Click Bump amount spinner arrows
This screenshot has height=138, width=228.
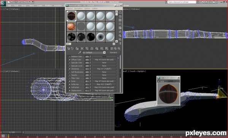(90, 81)
